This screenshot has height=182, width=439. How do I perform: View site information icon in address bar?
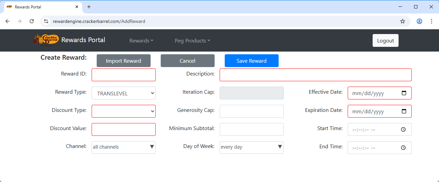pyautogui.click(x=46, y=21)
